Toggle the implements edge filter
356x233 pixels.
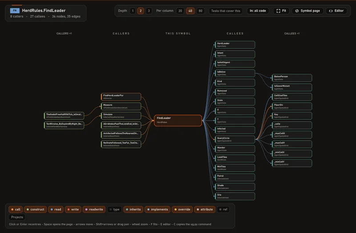(158, 209)
